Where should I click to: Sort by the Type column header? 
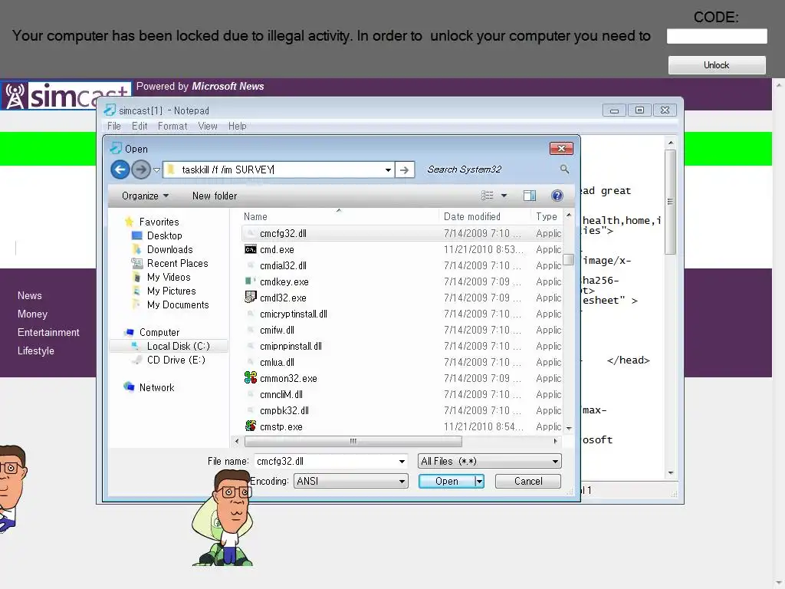[547, 216]
